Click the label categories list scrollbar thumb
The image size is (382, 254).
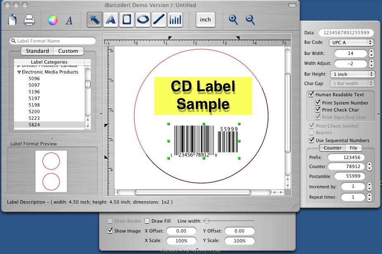[88, 84]
